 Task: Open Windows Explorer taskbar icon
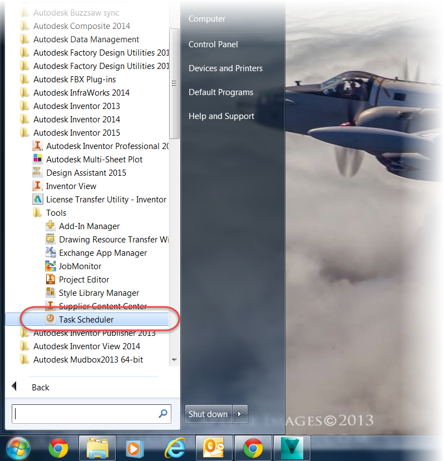97,448
